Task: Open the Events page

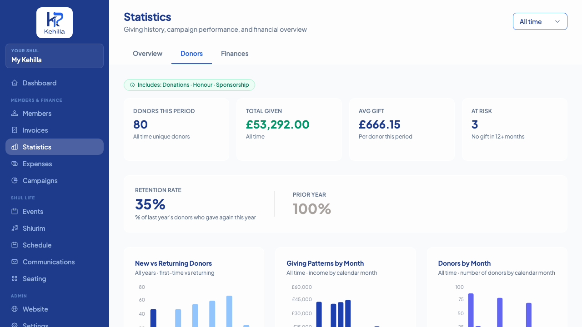Action: coord(55,212)
